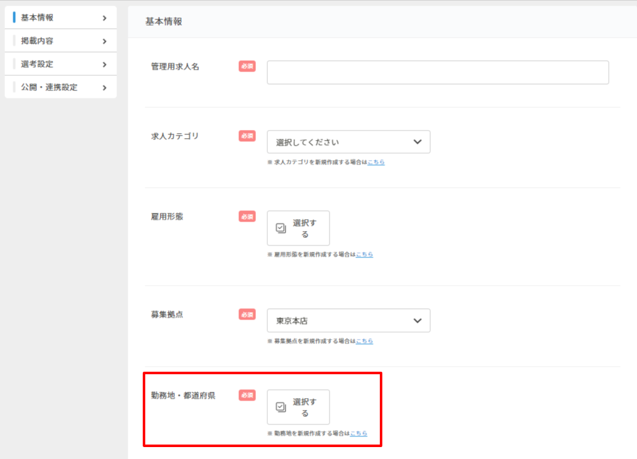Switch to 公開・連携設定 in the sidebar

(49, 88)
